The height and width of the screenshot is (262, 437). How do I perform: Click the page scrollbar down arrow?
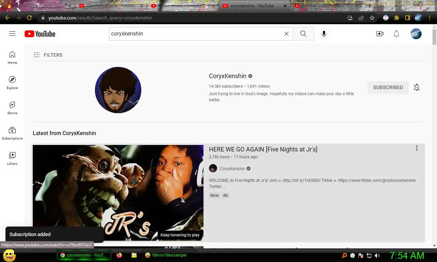pyautogui.click(x=434, y=245)
